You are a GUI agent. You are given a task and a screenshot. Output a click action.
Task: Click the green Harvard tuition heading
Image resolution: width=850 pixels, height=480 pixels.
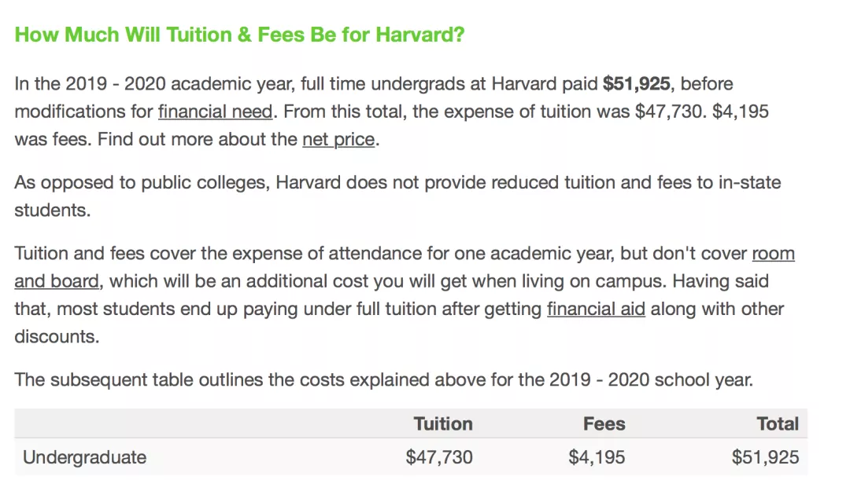point(240,35)
